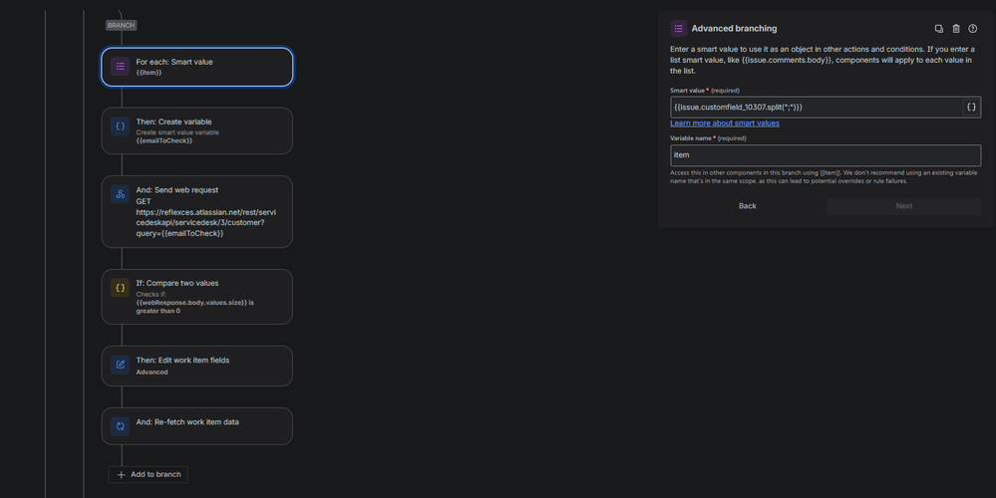Click the plus icon in Add to branch
This screenshot has width=996, height=498.
point(121,474)
